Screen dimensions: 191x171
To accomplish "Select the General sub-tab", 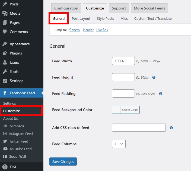I will coord(59,18).
